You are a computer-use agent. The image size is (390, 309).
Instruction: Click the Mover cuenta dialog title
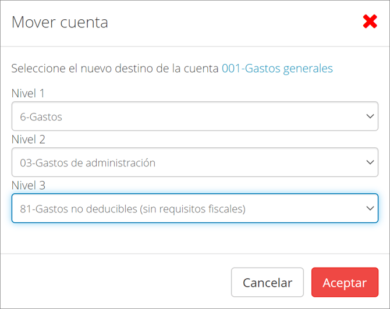[x=60, y=22]
